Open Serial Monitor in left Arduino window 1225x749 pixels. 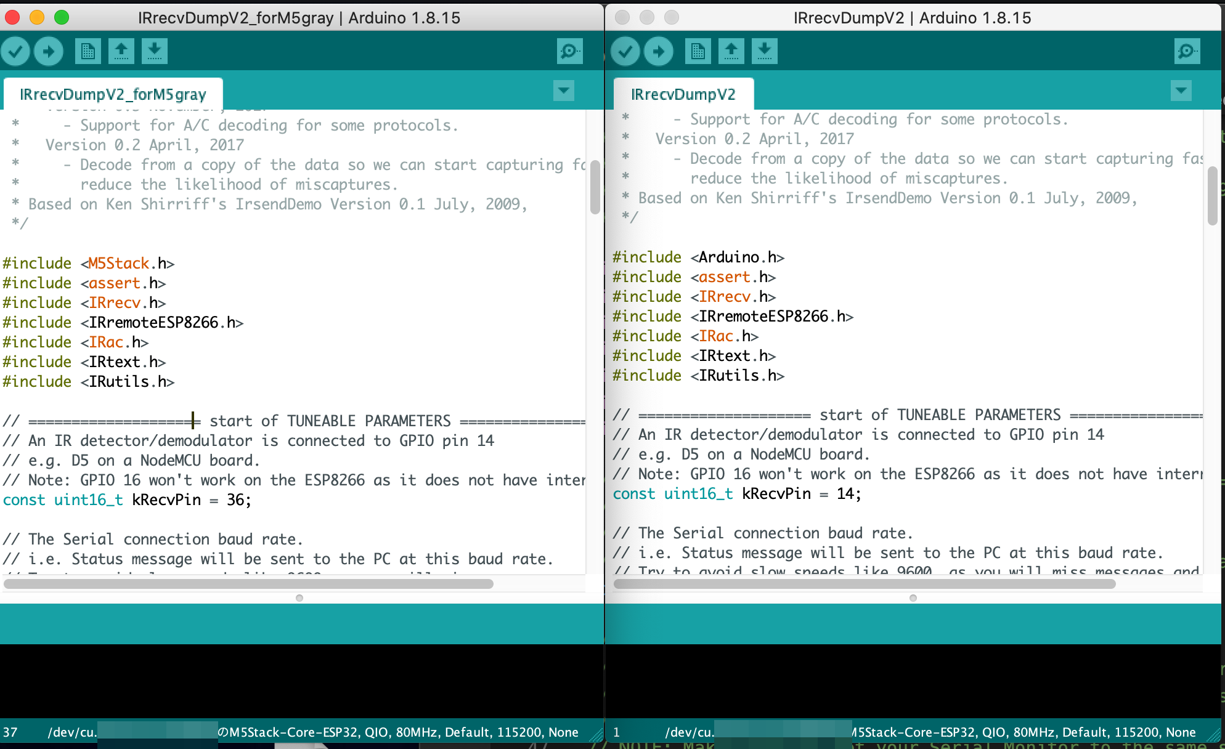point(569,51)
